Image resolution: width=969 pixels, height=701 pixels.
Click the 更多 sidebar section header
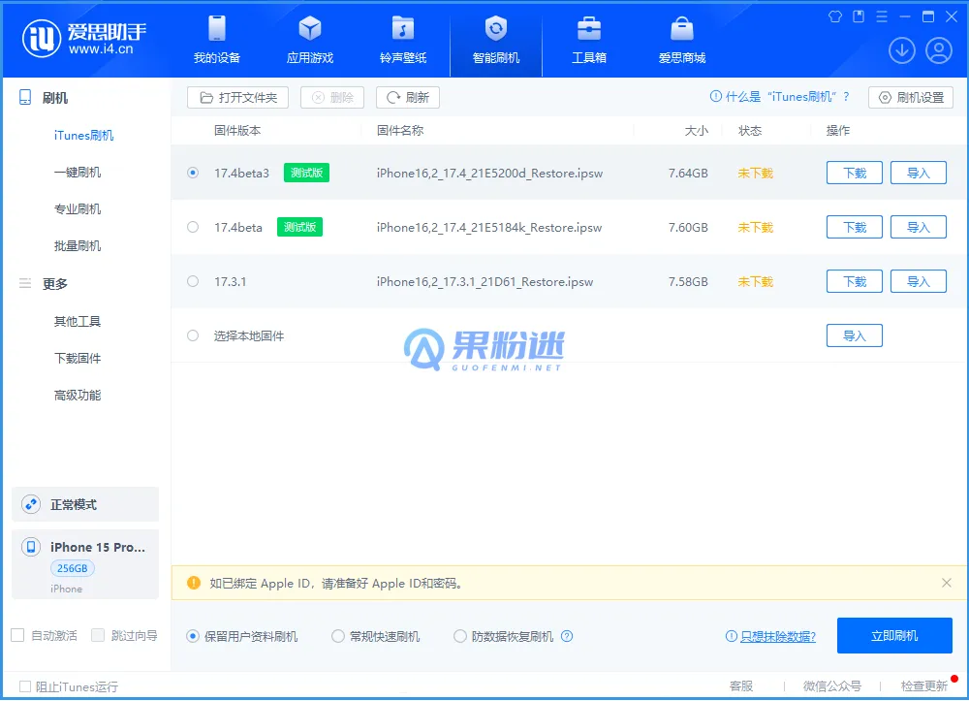click(54, 284)
